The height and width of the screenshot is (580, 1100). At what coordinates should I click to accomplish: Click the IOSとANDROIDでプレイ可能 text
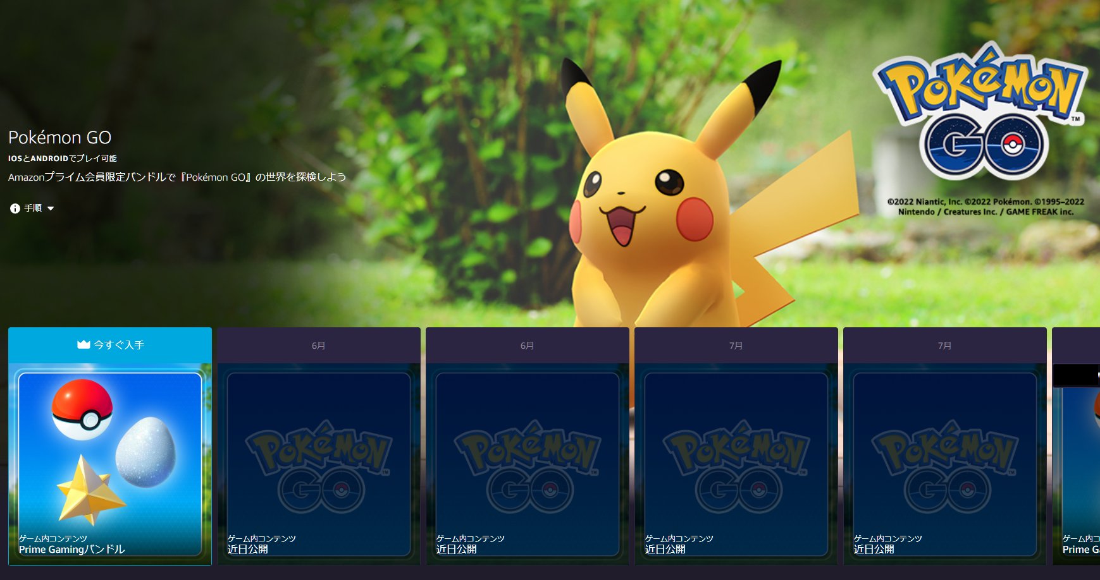pos(63,159)
